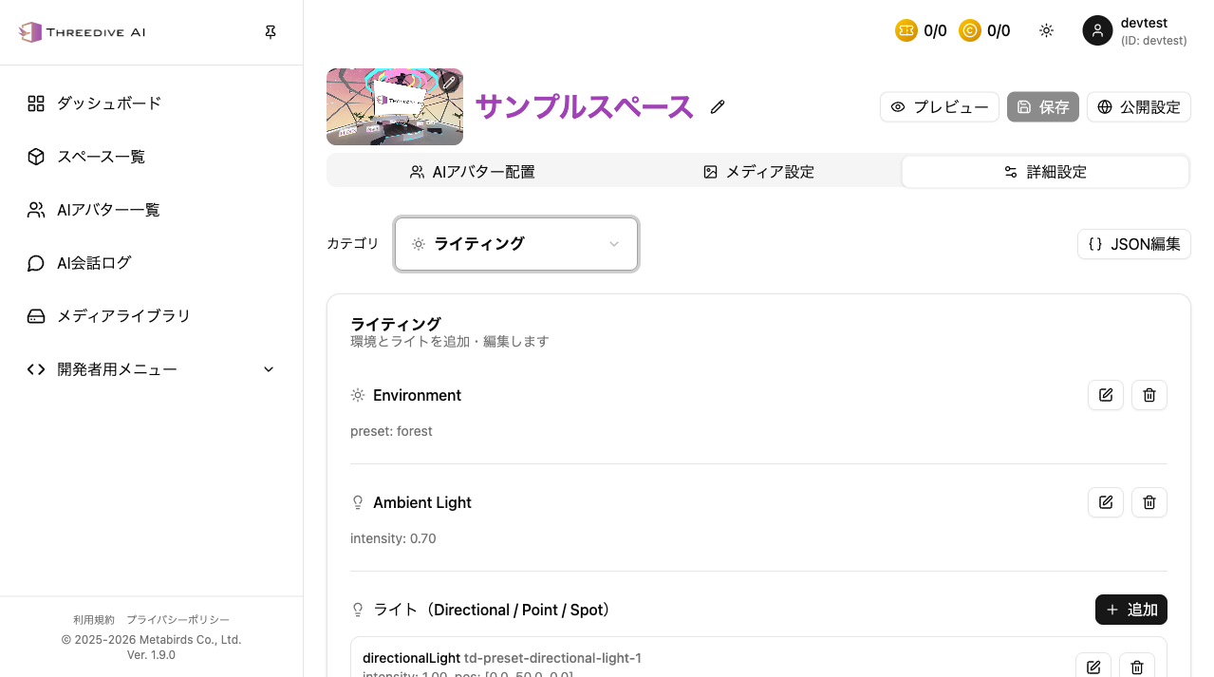Edit the directionalLight entry
This screenshot has height=677, width=1214.
(x=1093, y=668)
